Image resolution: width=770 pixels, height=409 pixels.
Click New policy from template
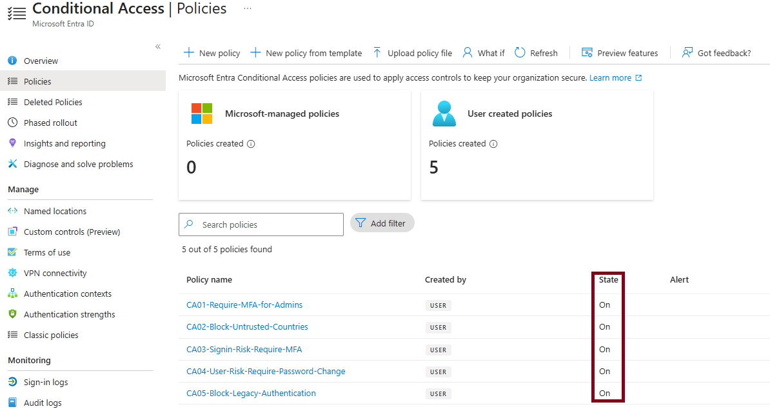[x=306, y=53]
